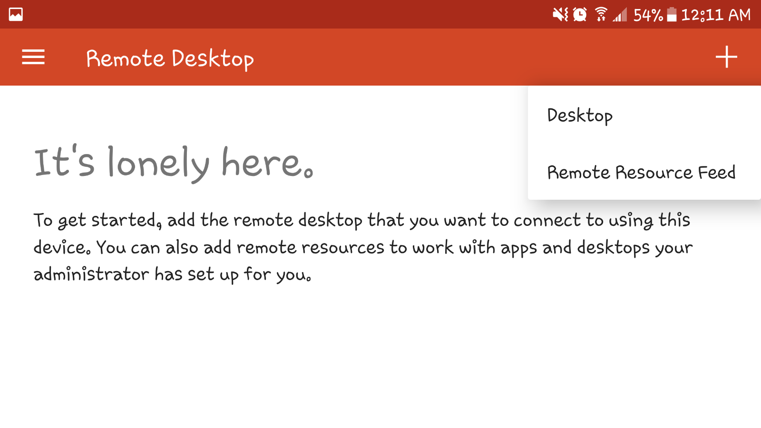Image resolution: width=761 pixels, height=428 pixels.
Task: Tap the cellular signal strength icon
Action: pyautogui.click(x=620, y=15)
